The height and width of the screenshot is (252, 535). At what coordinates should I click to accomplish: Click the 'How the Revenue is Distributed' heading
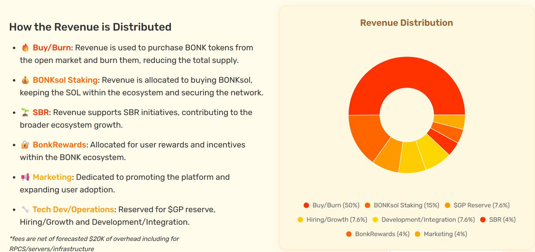pyautogui.click(x=90, y=27)
